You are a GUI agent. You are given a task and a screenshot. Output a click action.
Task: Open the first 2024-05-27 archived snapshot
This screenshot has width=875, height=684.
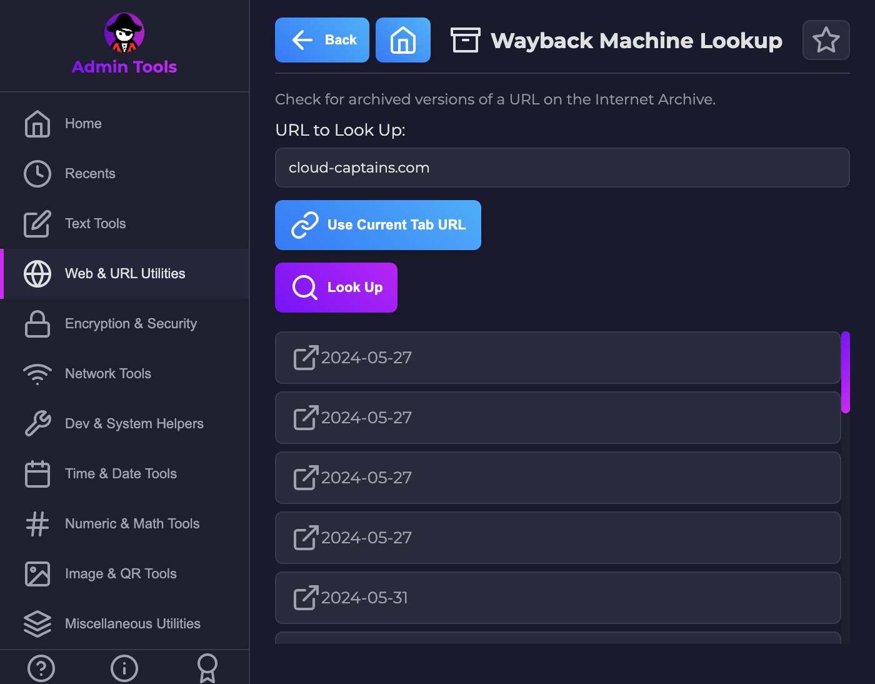557,358
